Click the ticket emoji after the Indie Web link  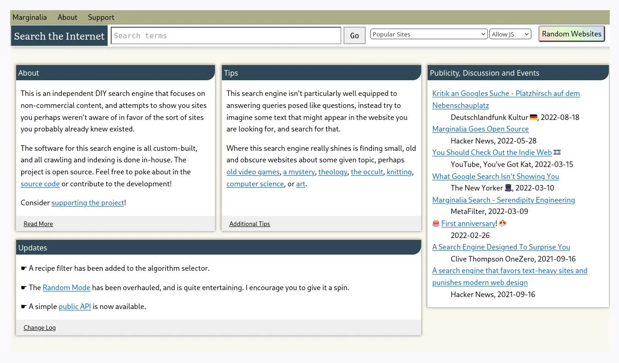[x=557, y=152]
